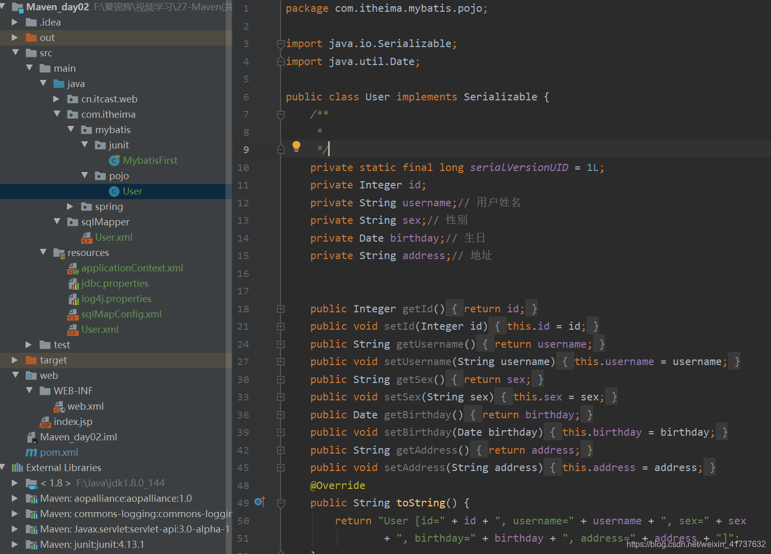The width and height of the screenshot is (771, 554).
Task: Collapse the toString method fold marker
Action: tap(281, 503)
